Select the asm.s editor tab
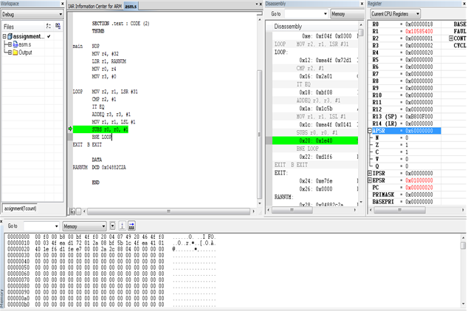This screenshot has width=471, height=312. [131, 6]
